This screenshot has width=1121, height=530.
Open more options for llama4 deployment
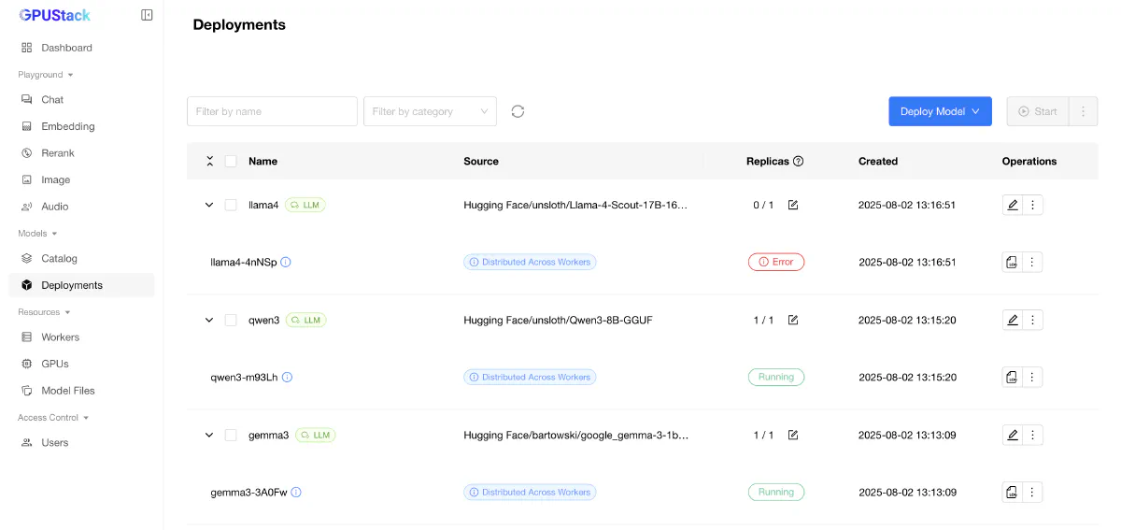(x=1032, y=205)
